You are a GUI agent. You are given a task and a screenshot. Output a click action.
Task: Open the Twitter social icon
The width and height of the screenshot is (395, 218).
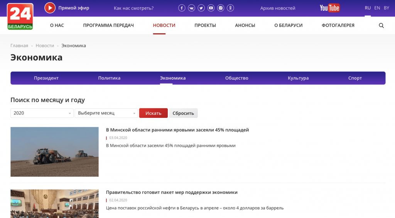point(201,8)
